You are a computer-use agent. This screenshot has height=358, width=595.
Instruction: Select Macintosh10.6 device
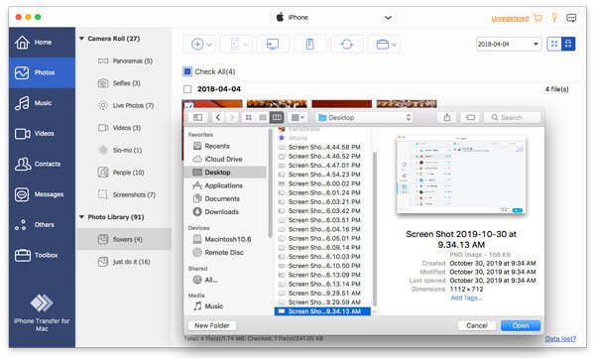tap(226, 239)
